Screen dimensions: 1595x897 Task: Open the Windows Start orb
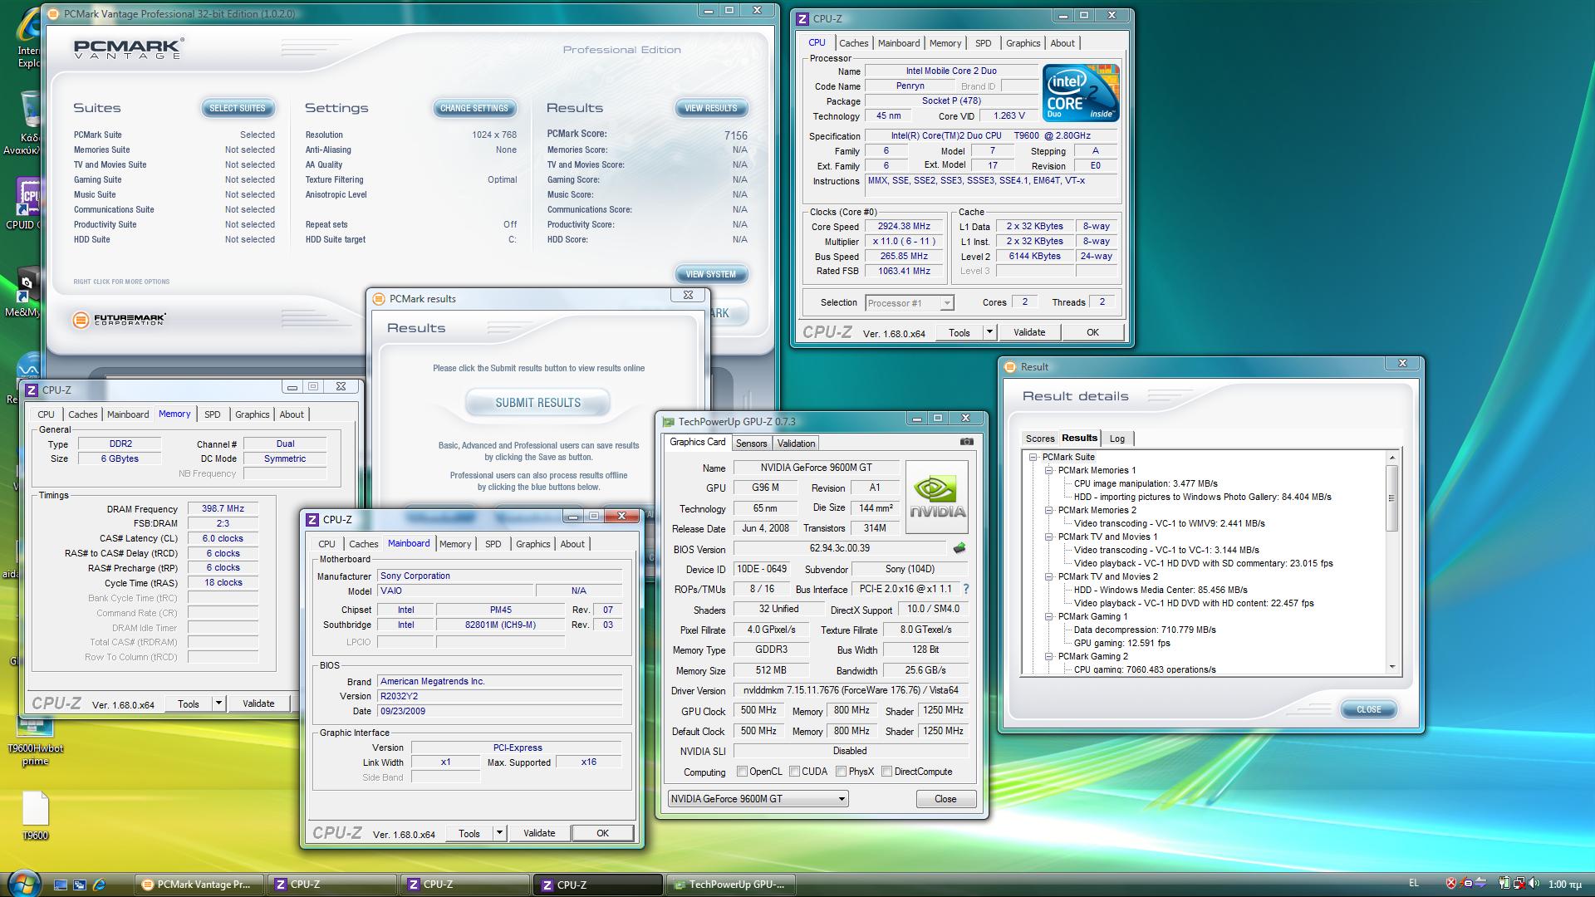(22, 883)
